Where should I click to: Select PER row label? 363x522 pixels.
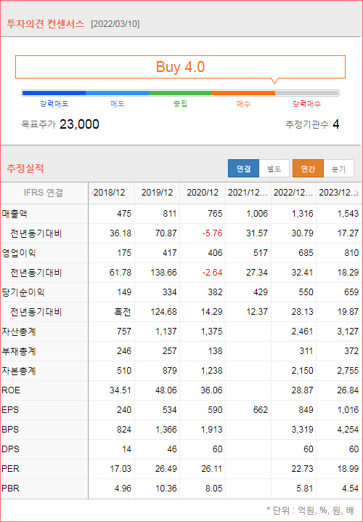coord(10,469)
